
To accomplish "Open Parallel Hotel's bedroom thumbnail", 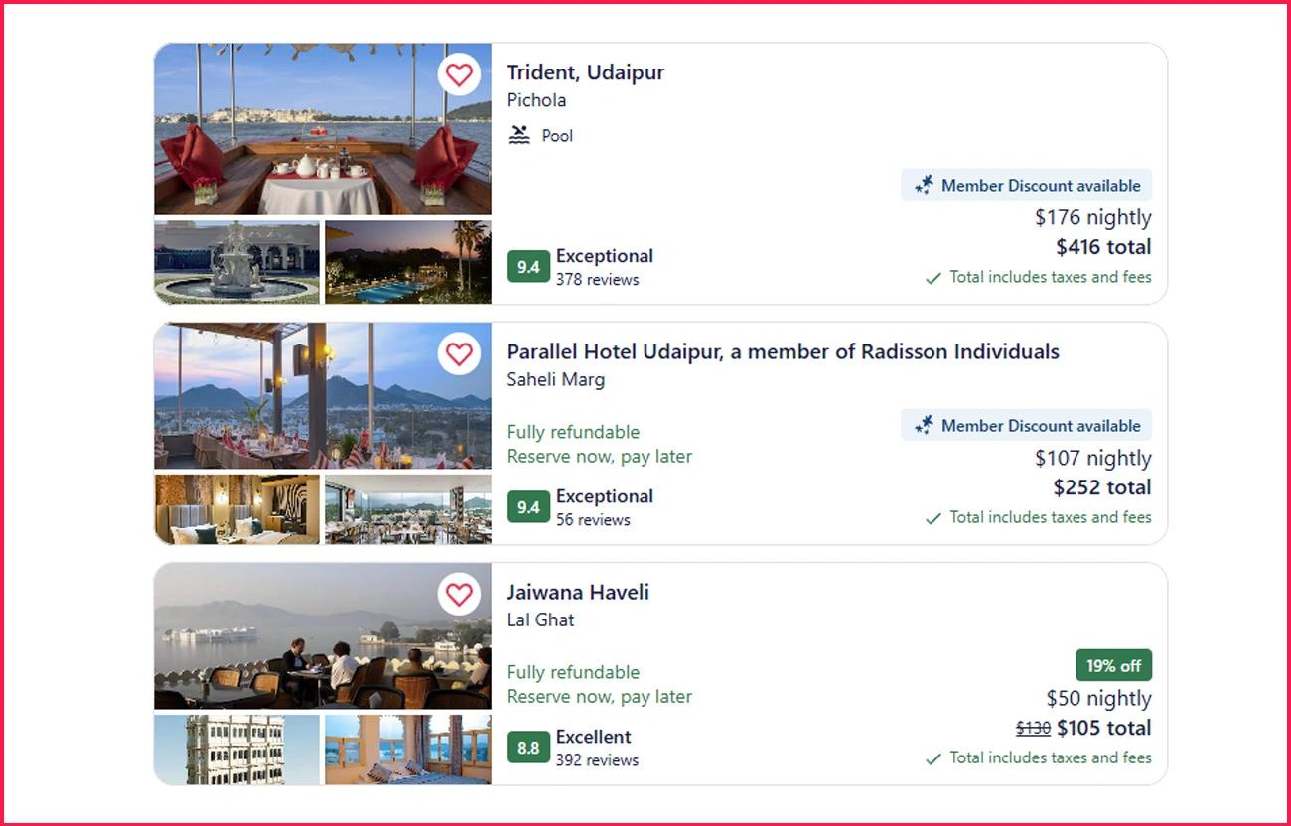I will [x=237, y=509].
